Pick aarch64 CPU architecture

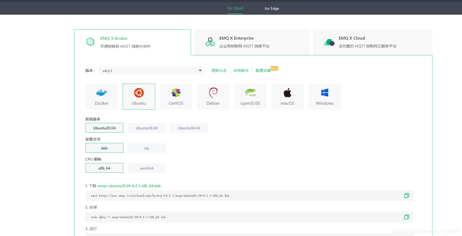pos(147,168)
